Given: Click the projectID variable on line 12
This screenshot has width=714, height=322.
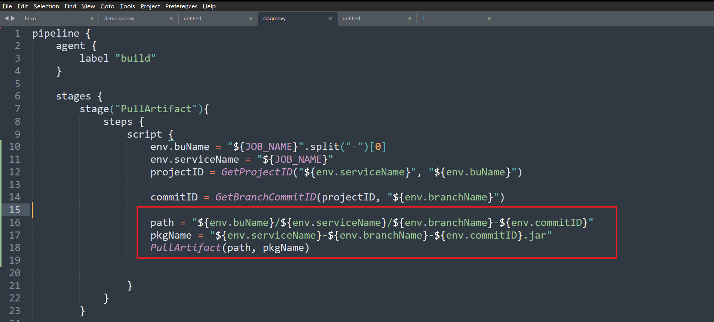Looking at the screenshot, I should tap(177, 172).
